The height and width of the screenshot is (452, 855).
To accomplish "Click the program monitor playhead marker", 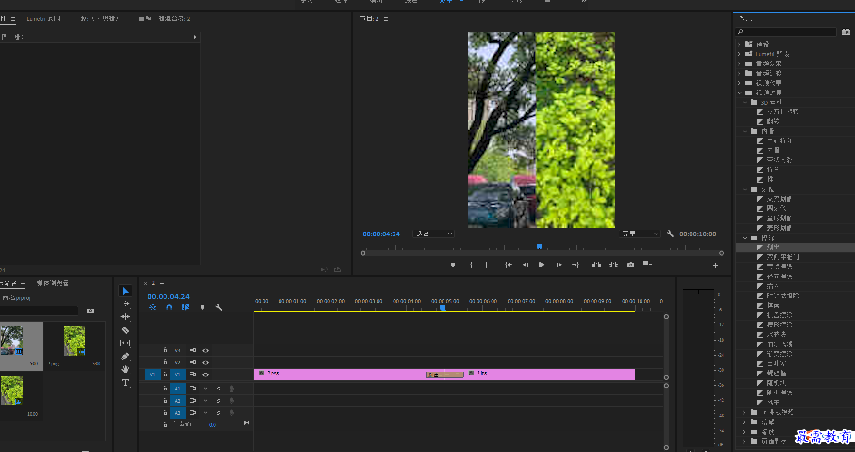I will coord(539,247).
